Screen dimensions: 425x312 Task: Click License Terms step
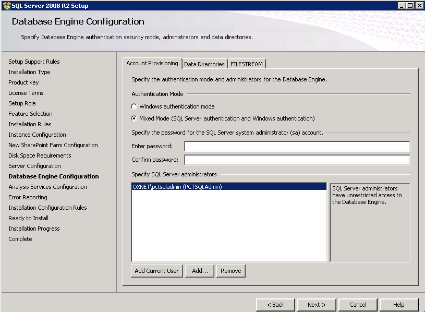point(26,93)
